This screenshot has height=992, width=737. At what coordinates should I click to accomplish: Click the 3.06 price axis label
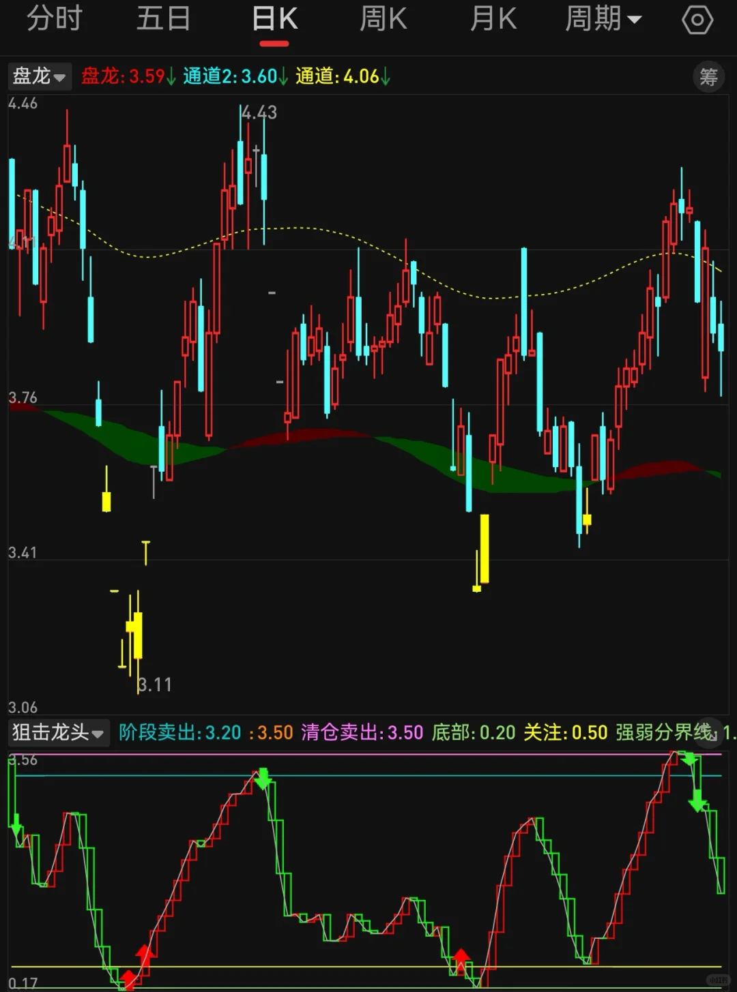(x=23, y=707)
